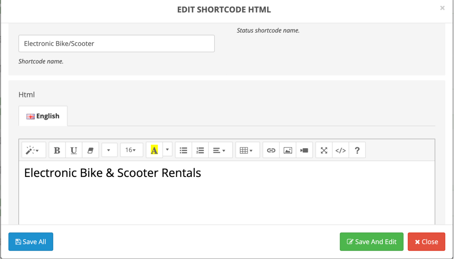Insert a video using video icon

pyautogui.click(x=304, y=150)
